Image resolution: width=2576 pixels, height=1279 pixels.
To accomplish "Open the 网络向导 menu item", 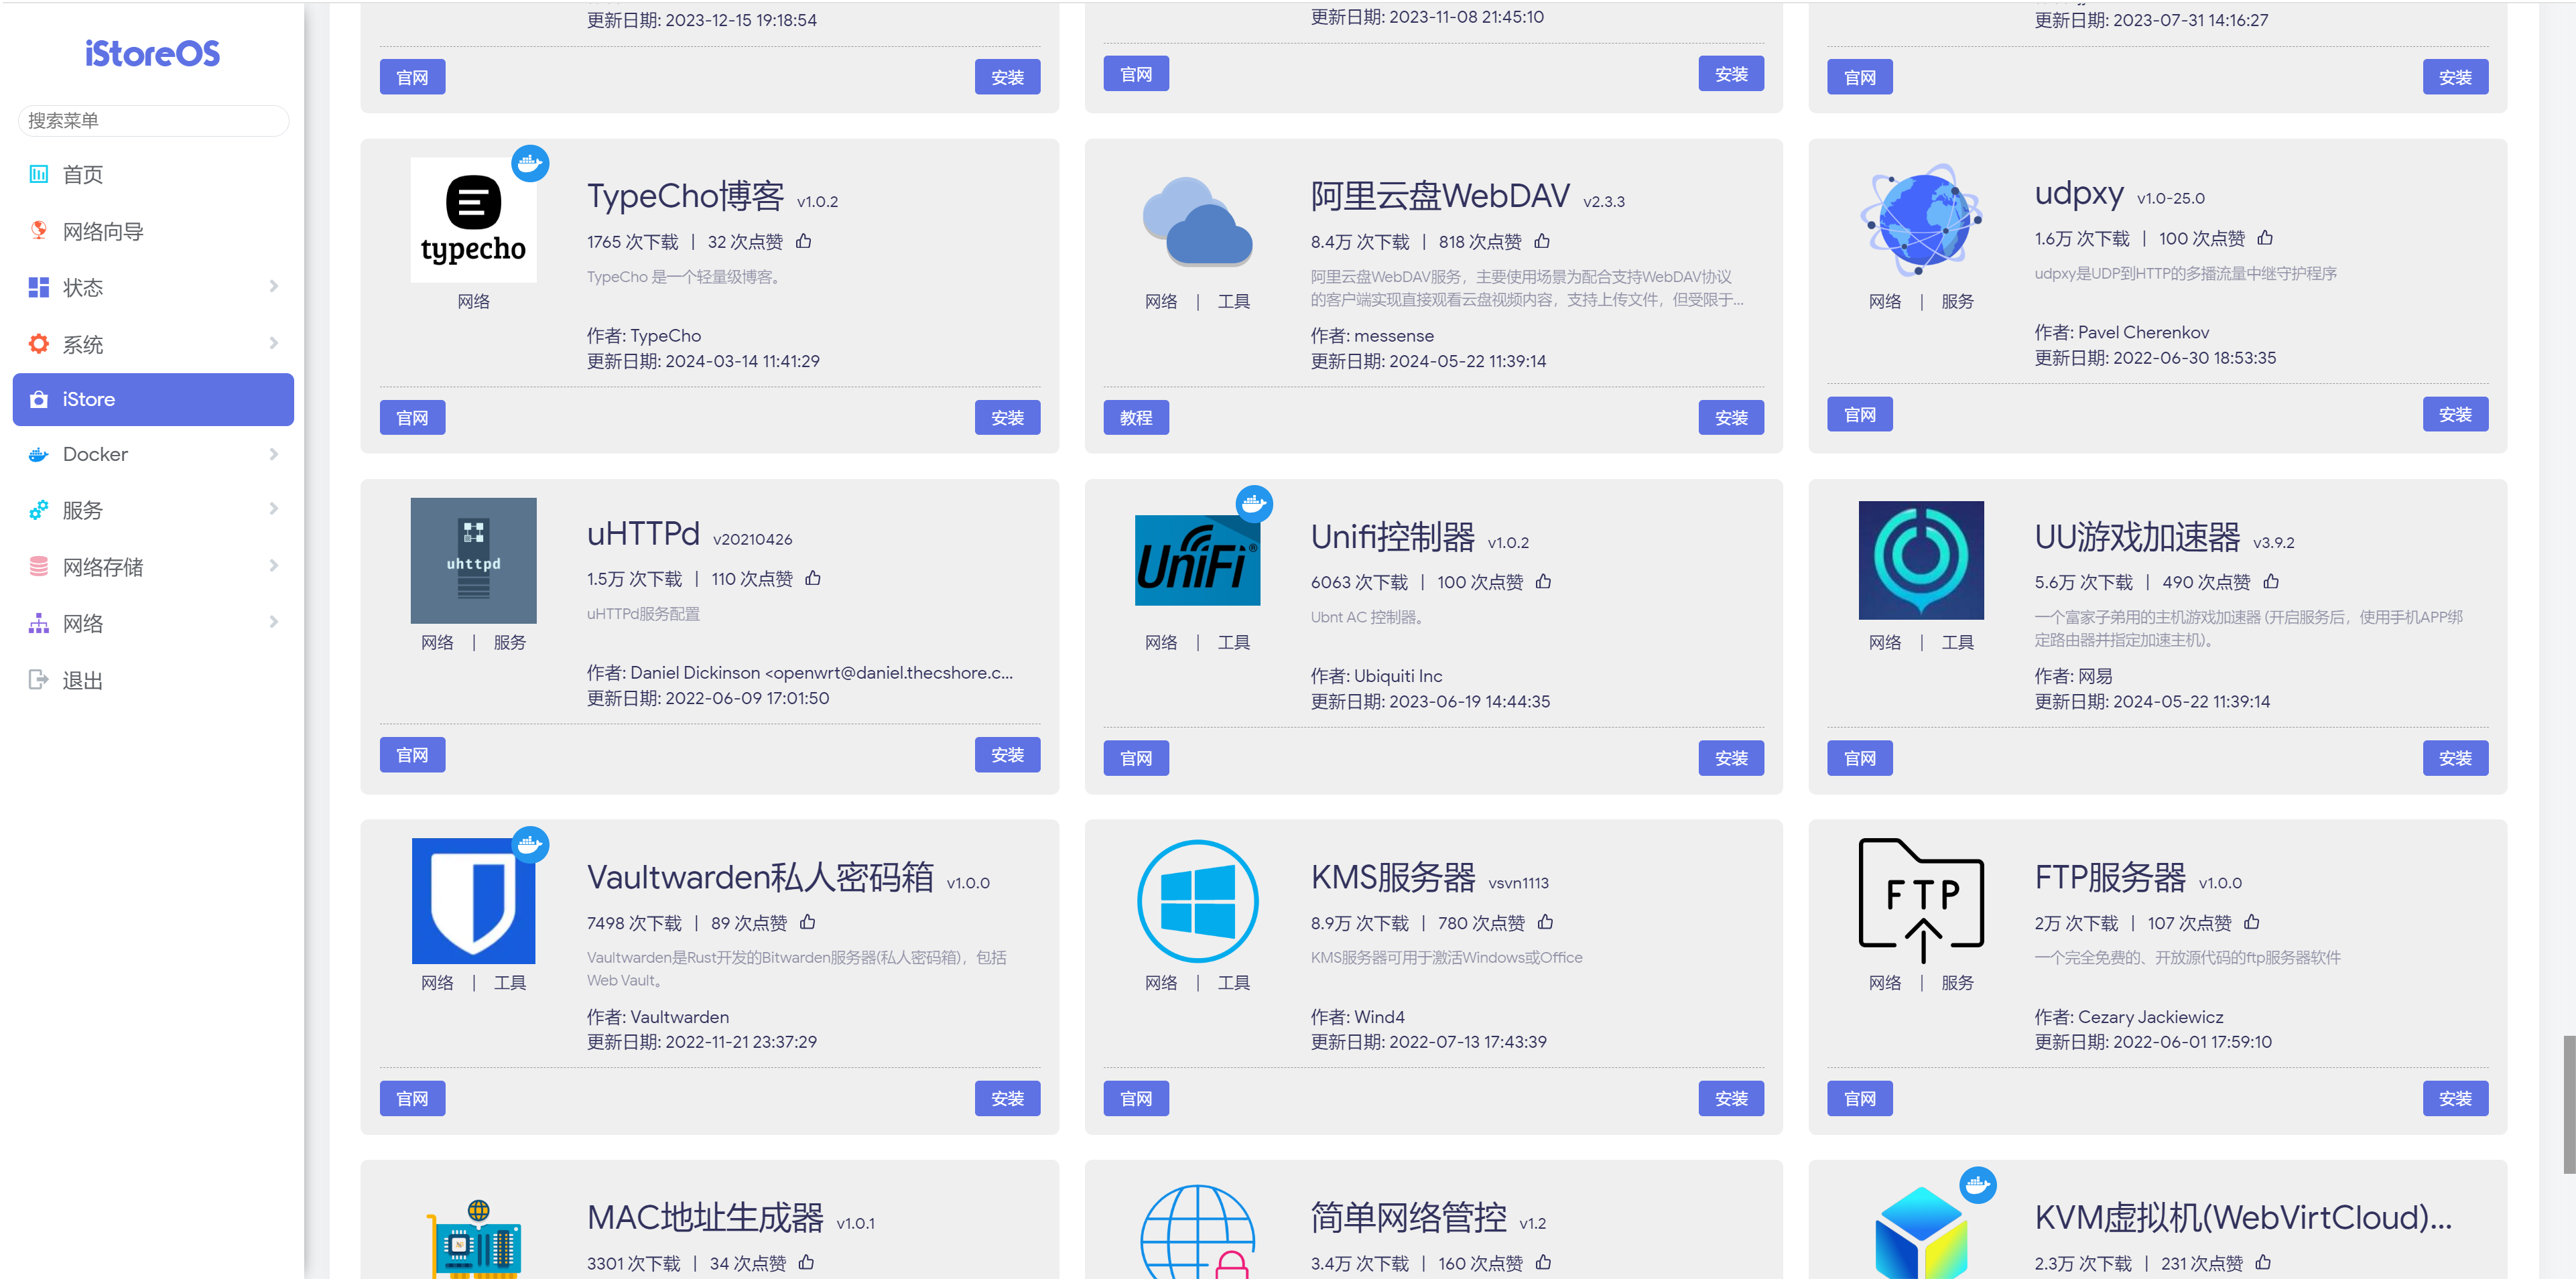I will [103, 231].
